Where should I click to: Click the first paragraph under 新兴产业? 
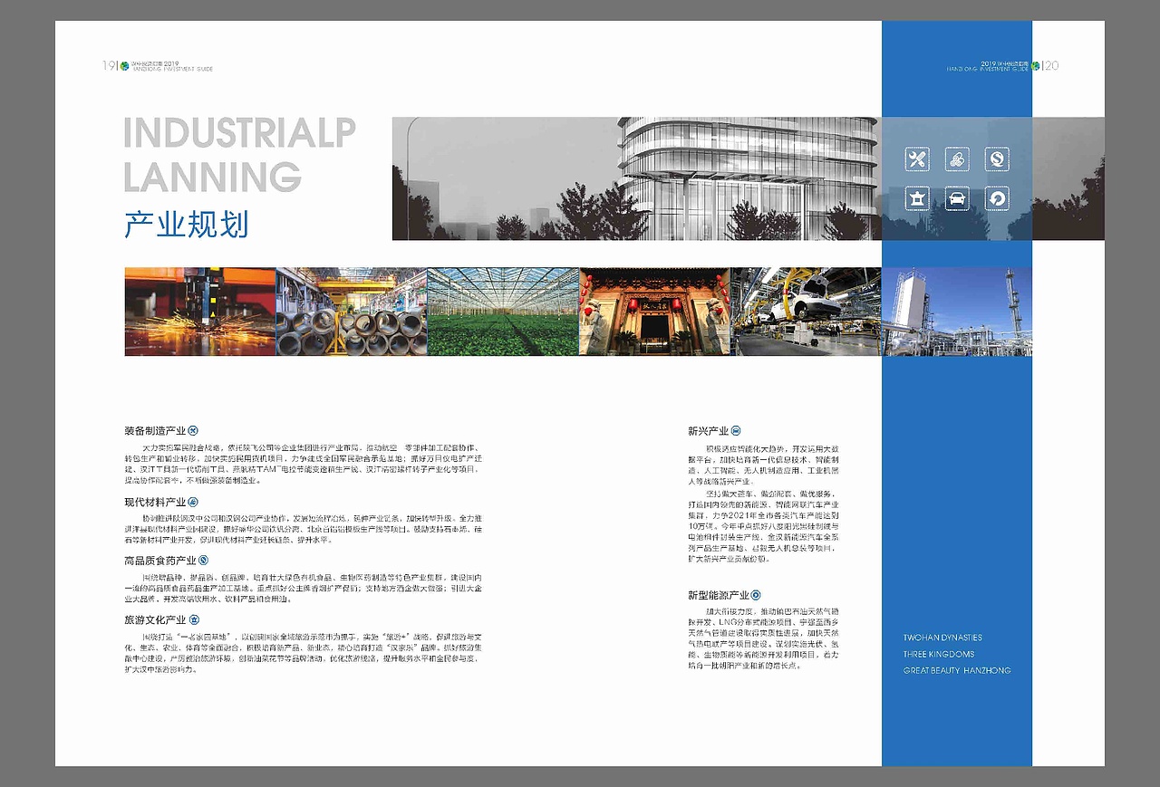[765, 465]
